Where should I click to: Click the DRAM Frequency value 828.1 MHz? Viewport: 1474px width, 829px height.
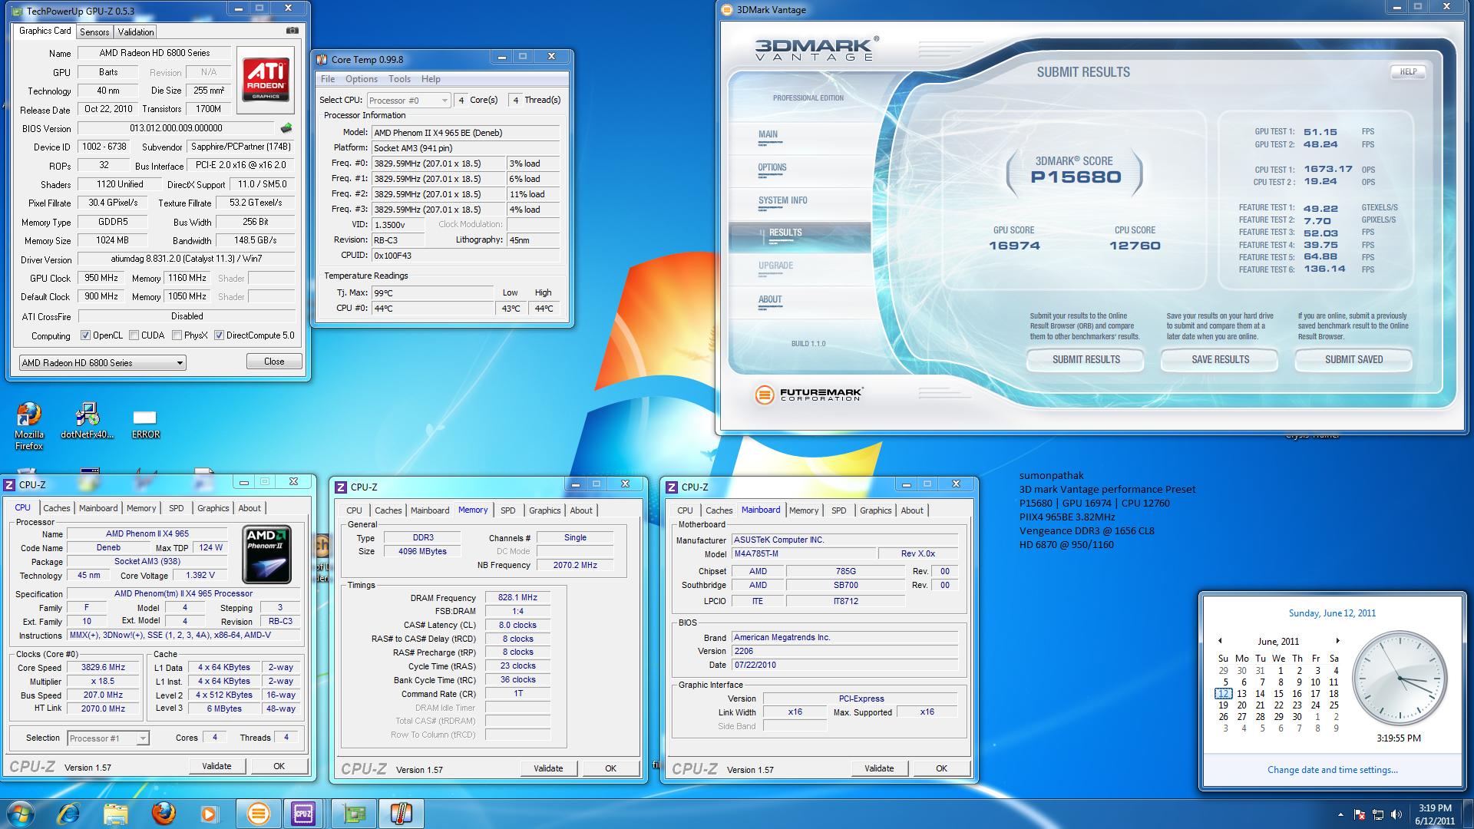[517, 597]
